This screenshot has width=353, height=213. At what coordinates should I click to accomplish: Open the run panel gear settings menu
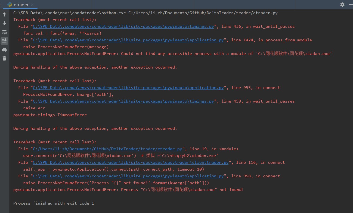pos(342,5)
